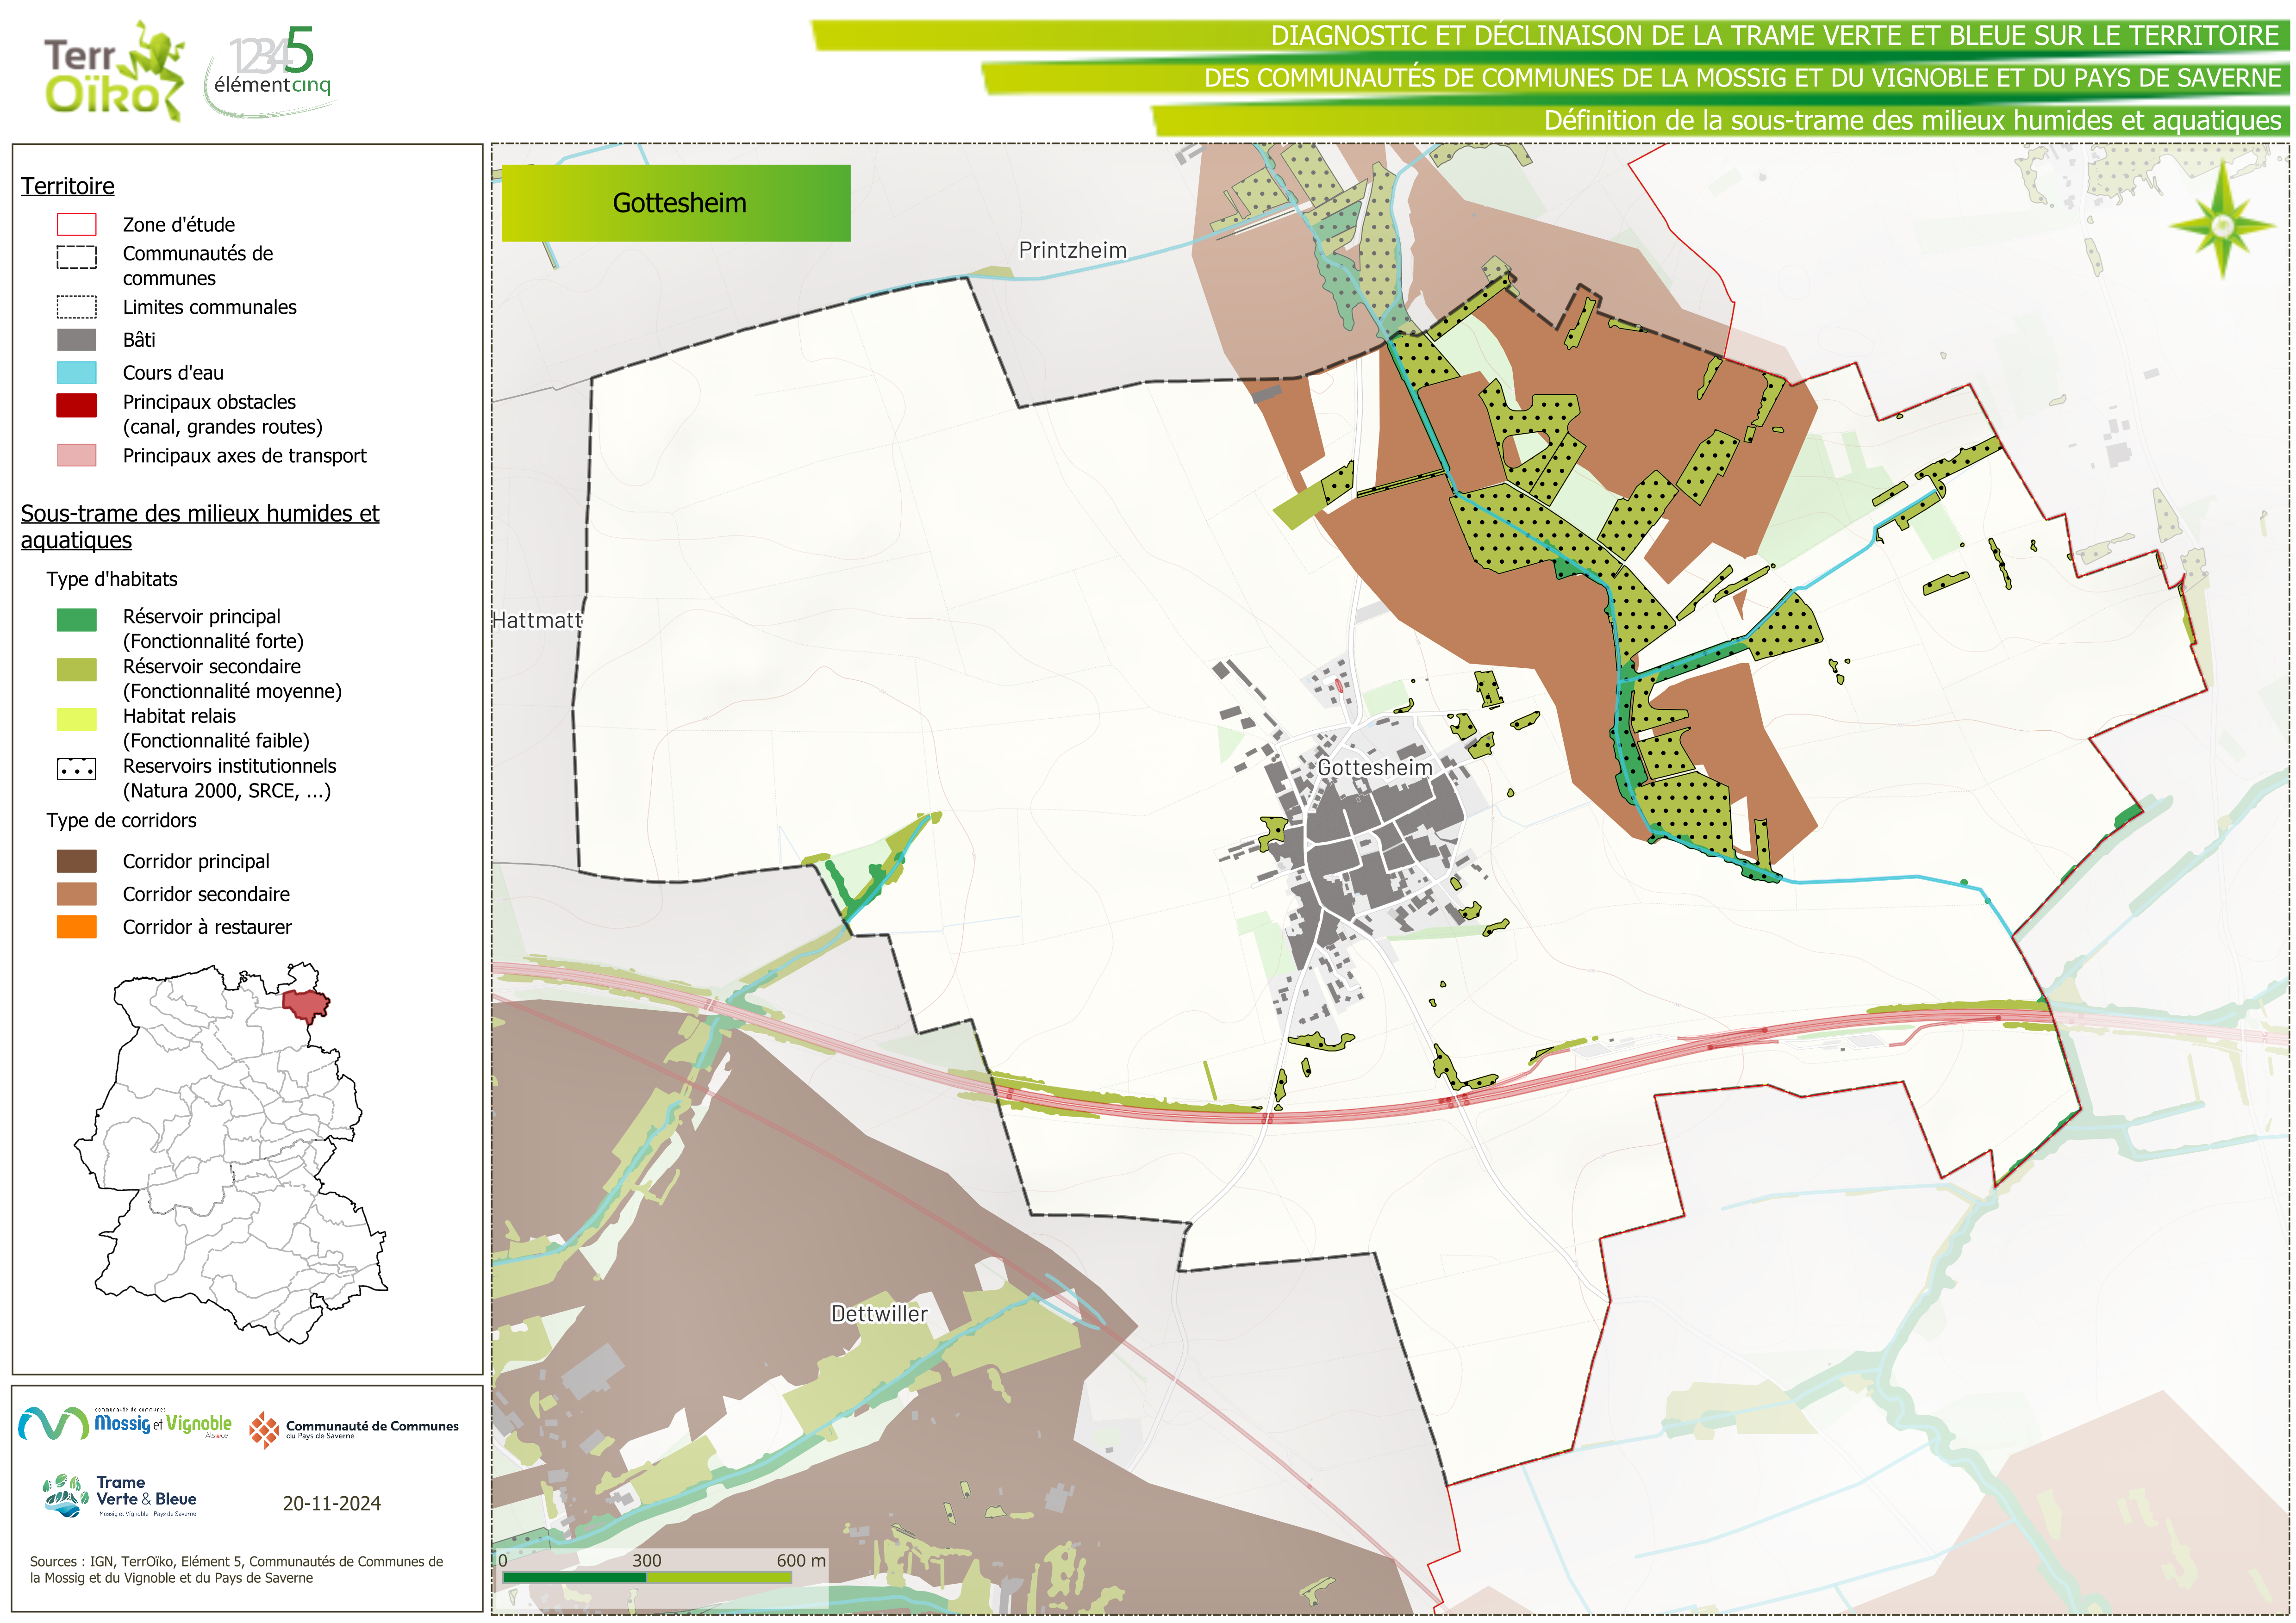Image resolution: width=2296 pixels, height=1623 pixels.
Task: Click the 300 m scale bar mark
Action: point(646,1561)
